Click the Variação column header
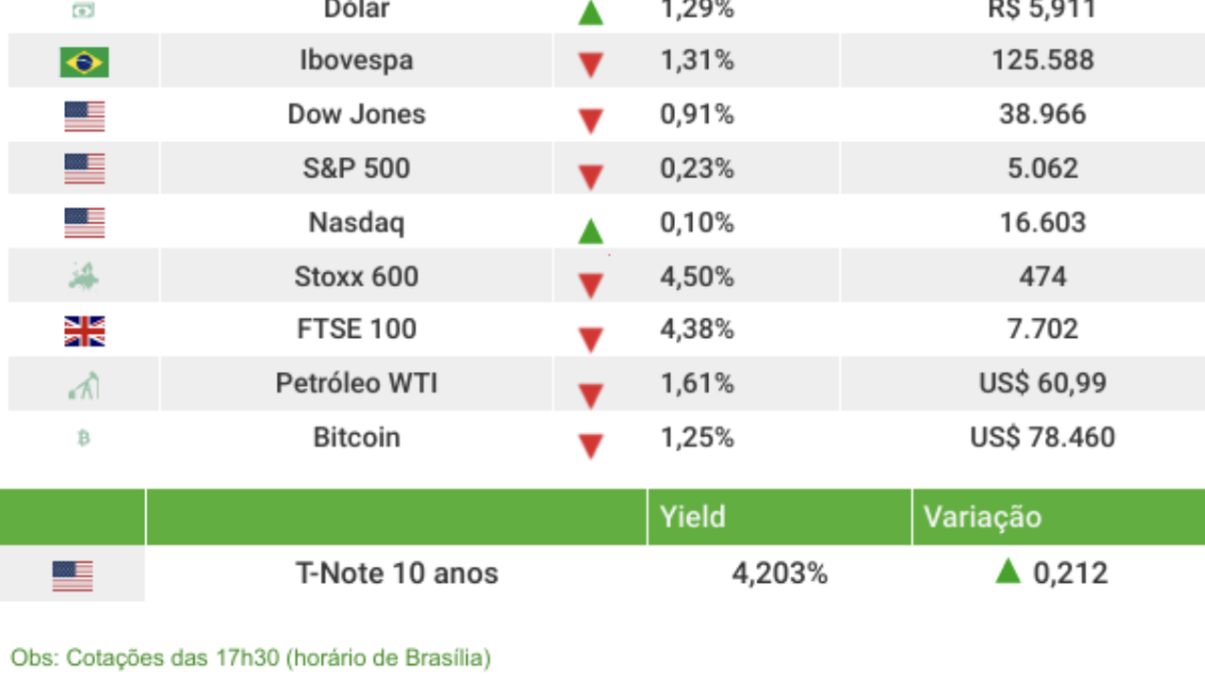The height and width of the screenshot is (678, 1205). click(982, 517)
